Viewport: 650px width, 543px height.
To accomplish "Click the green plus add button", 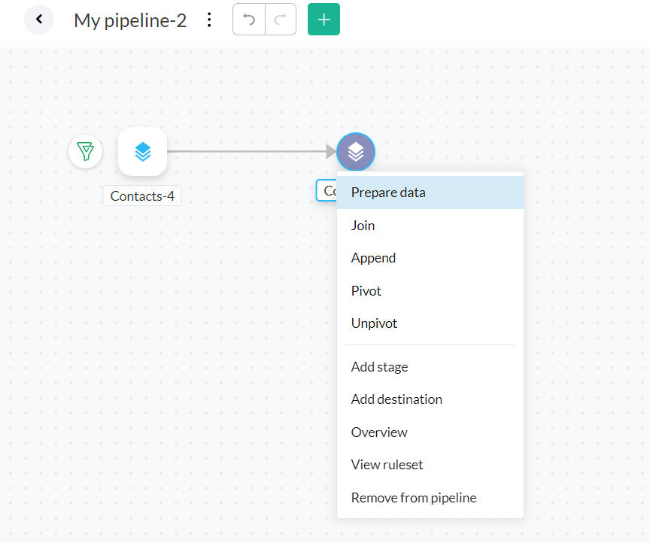I will (323, 20).
